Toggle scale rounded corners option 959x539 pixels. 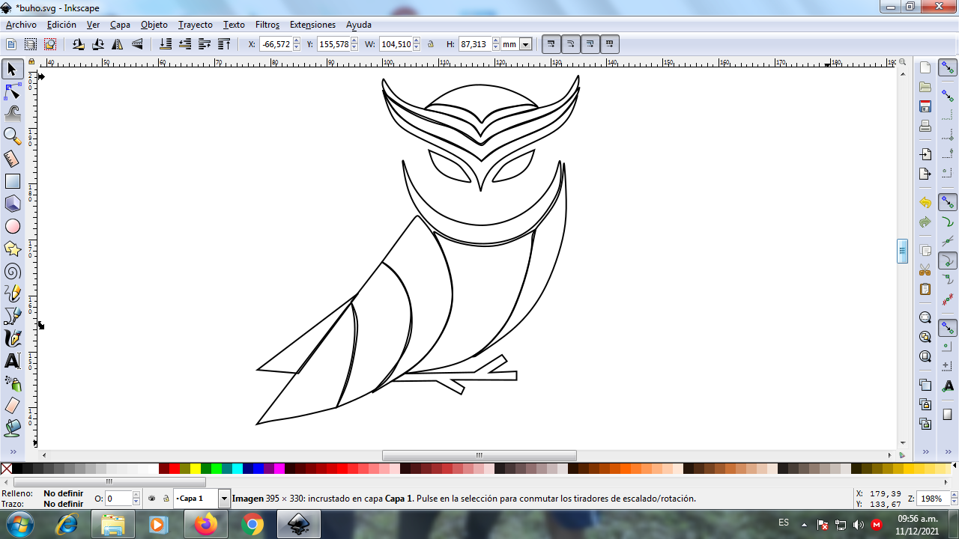(x=570, y=44)
